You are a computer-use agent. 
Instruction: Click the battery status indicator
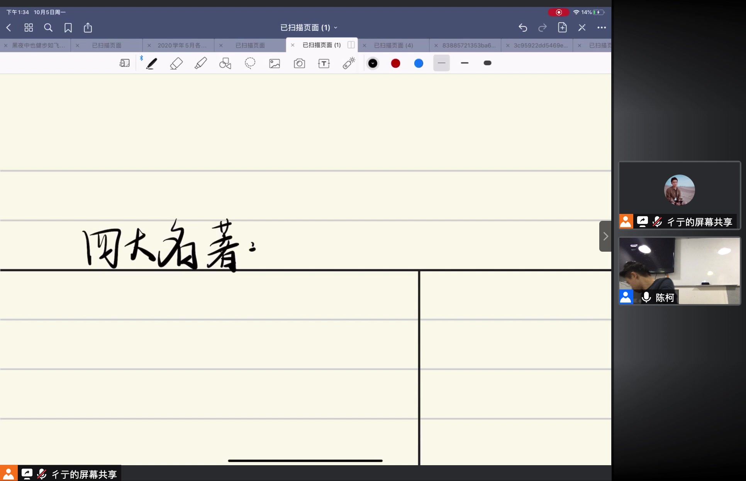[598, 12]
